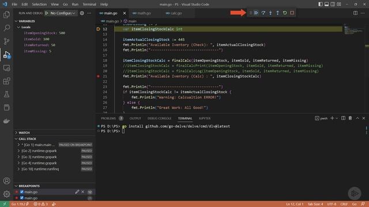Maximize the panel with the chevron up
The width and height of the screenshot is (369, 207).
point(357,118)
